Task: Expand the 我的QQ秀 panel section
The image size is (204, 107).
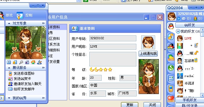Action: [9, 98]
